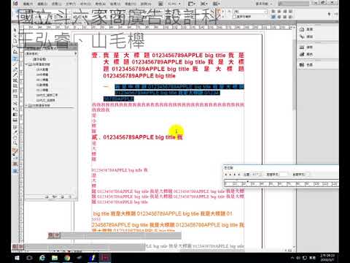Collapse the expanded style group folder
The width and height of the screenshot is (350, 263).
(x=26, y=64)
